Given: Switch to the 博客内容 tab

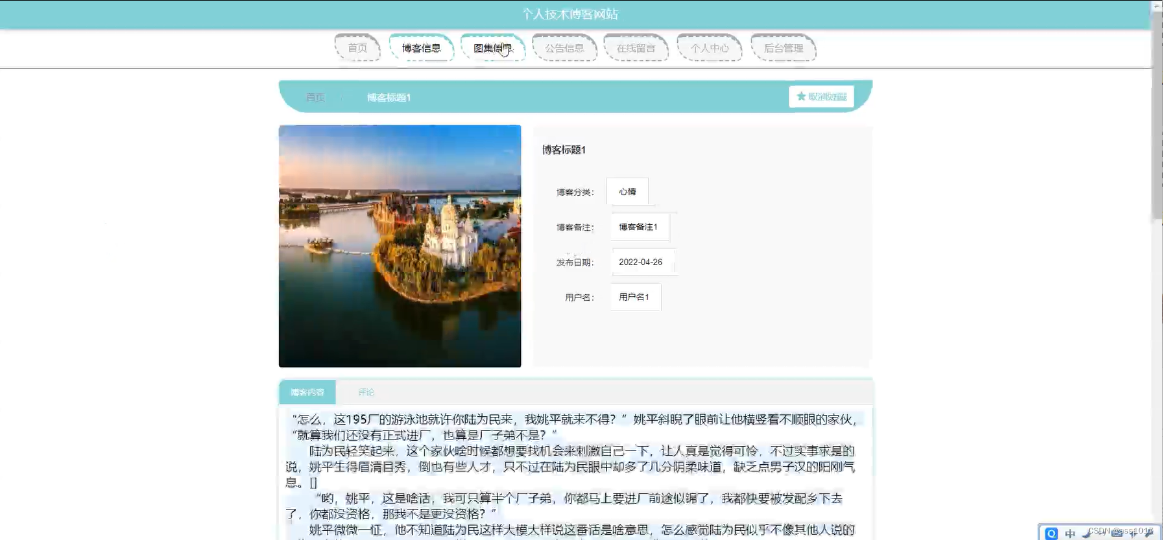Looking at the screenshot, I should [307, 392].
